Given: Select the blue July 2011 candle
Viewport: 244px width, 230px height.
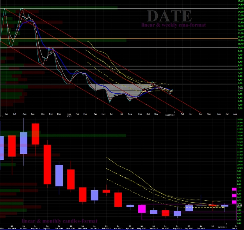Looking at the screenshot, I should [24, 143].
